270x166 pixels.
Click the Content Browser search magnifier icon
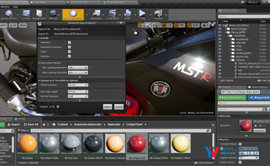pos(208,131)
